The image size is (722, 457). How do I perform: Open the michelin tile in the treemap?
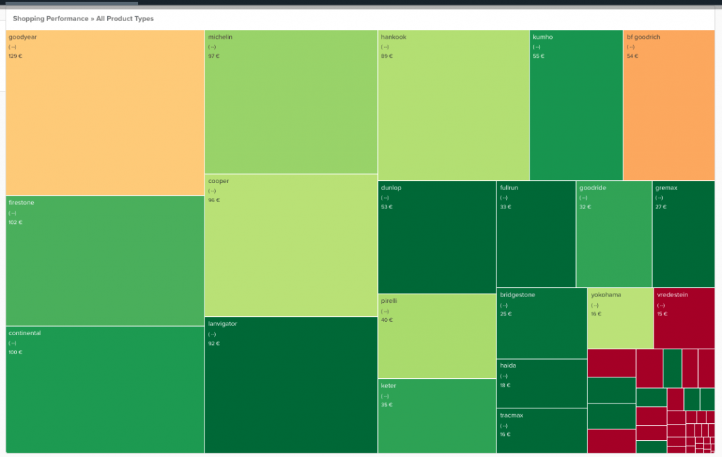[x=291, y=101]
